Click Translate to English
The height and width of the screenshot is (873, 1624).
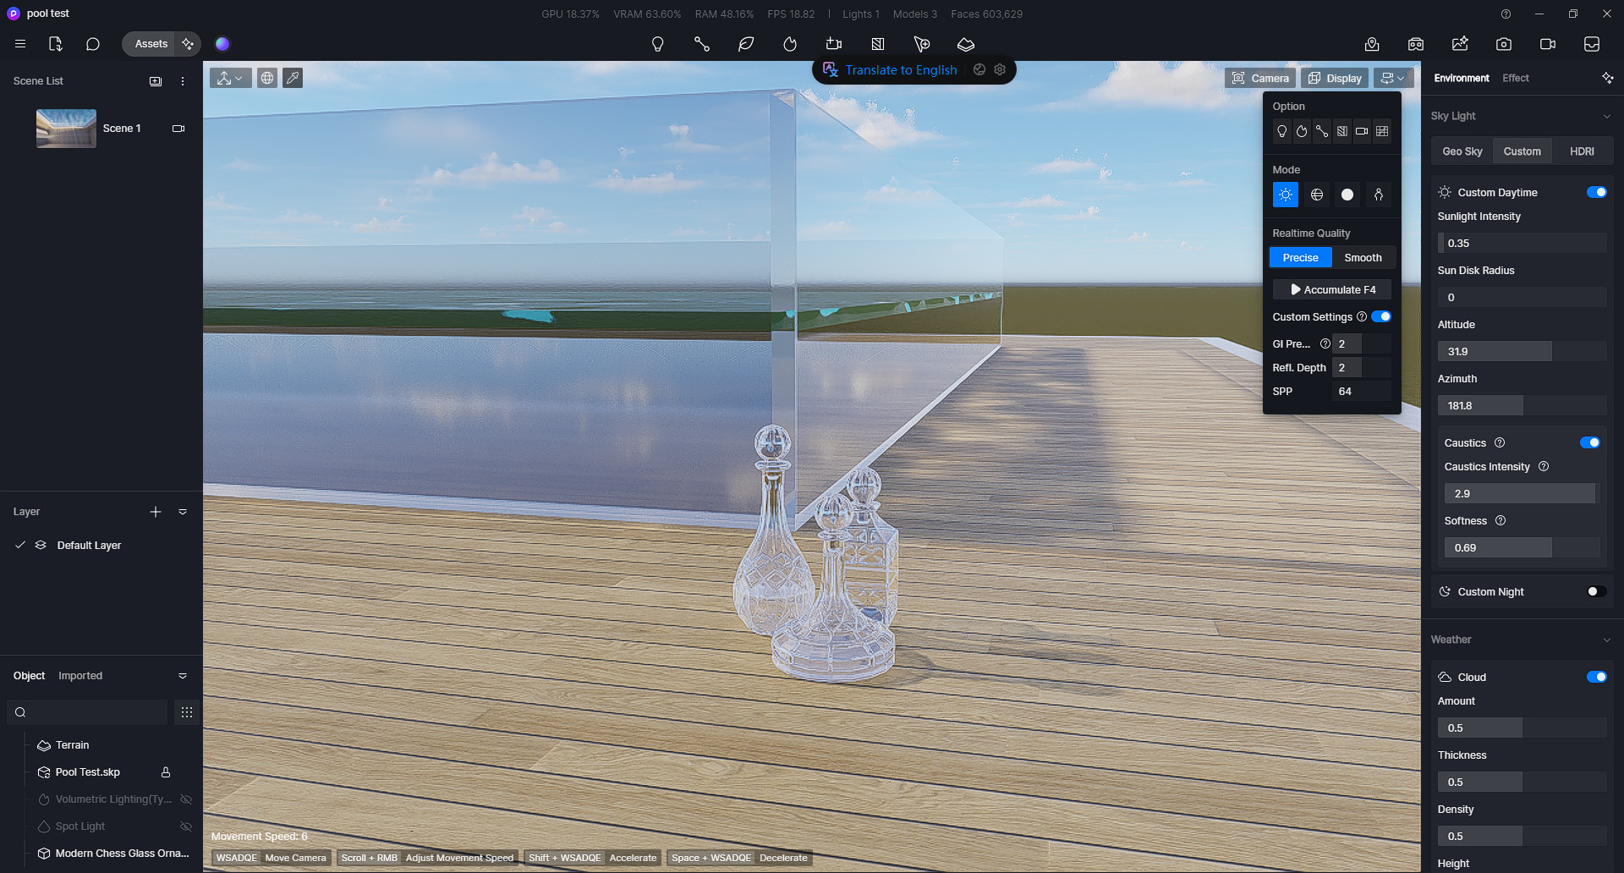click(x=901, y=70)
